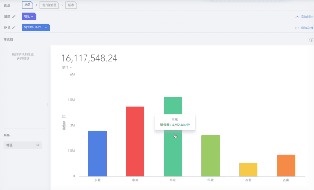Select the 城市 drill layer
The image size is (314, 190).
[71, 5]
